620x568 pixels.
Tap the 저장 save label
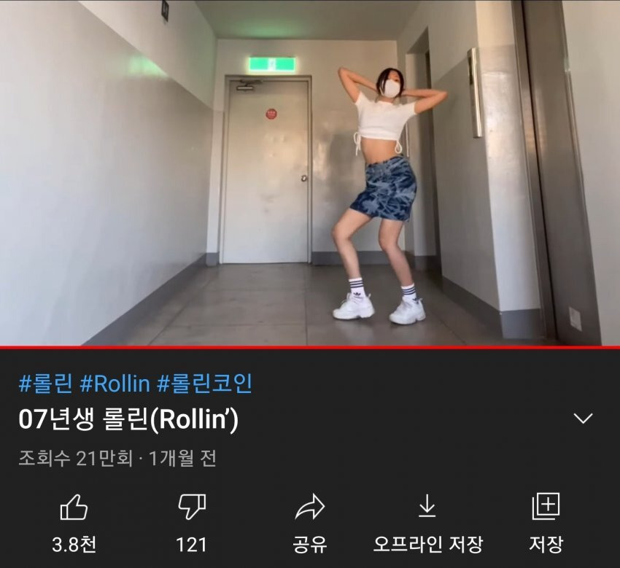546,545
